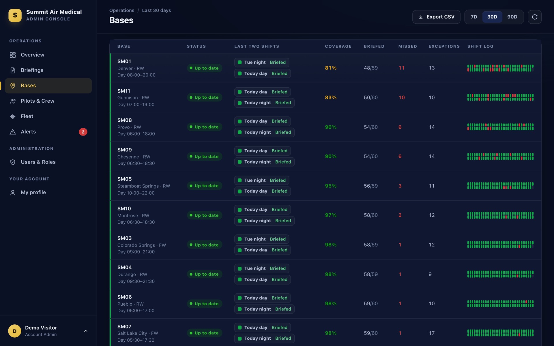Image resolution: width=554 pixels, height=346 pixels.
Task: Click the missed count 10 for SM11
Action: click(x=402, y=98)
